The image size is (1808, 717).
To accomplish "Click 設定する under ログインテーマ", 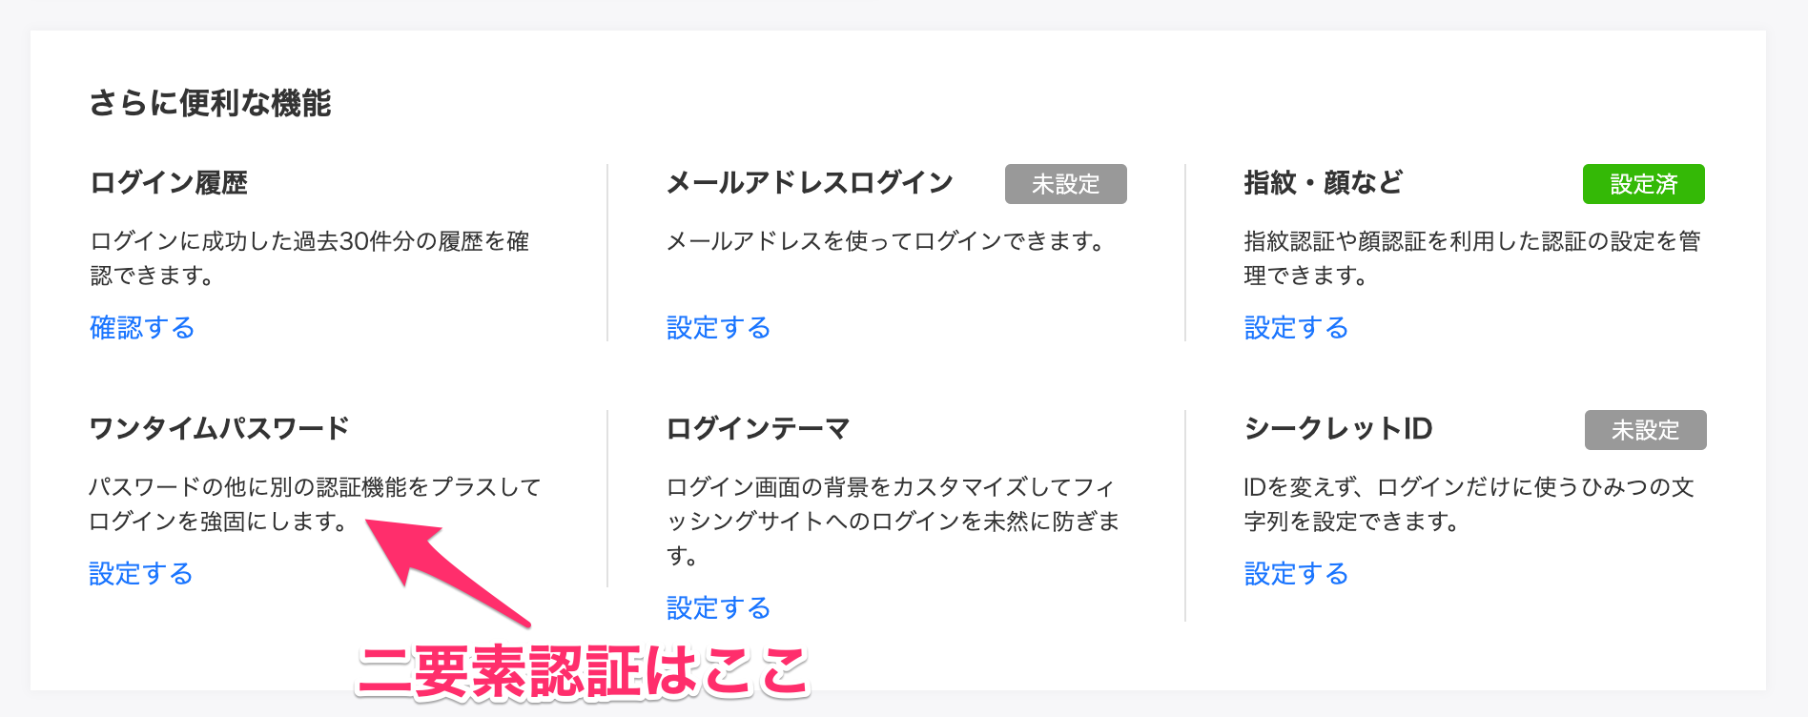I will click(718, 607).
